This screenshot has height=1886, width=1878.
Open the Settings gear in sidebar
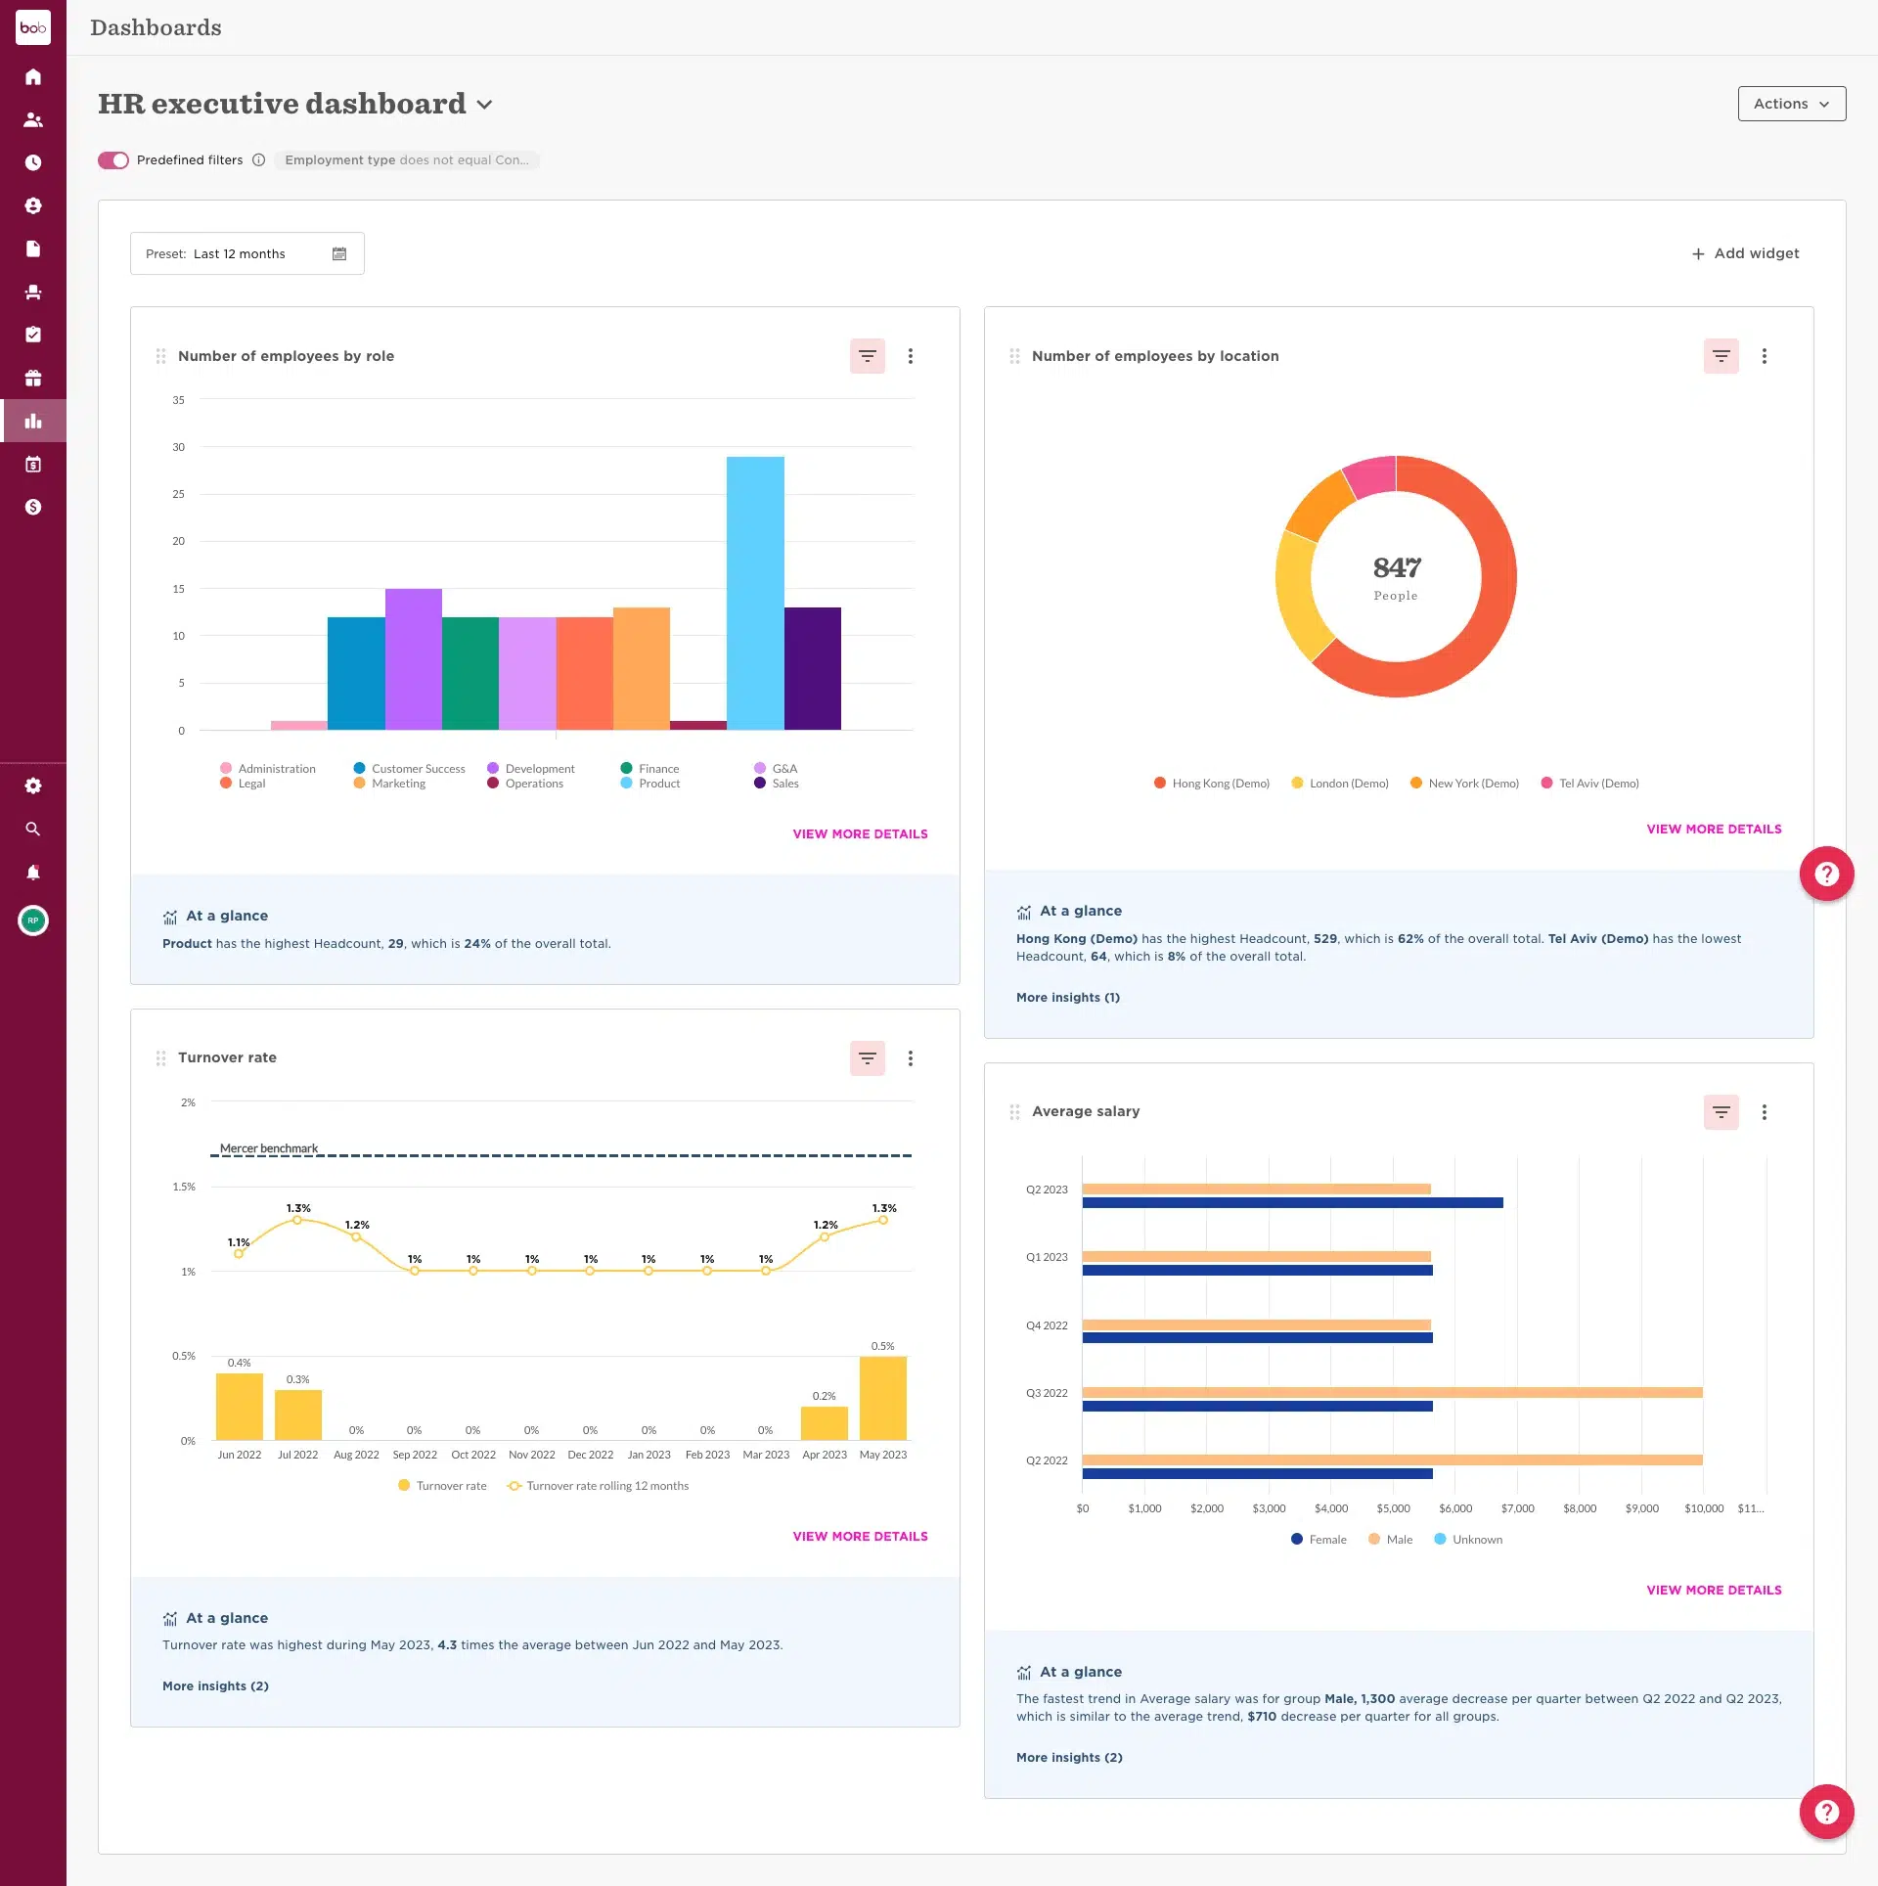(33, 786)
